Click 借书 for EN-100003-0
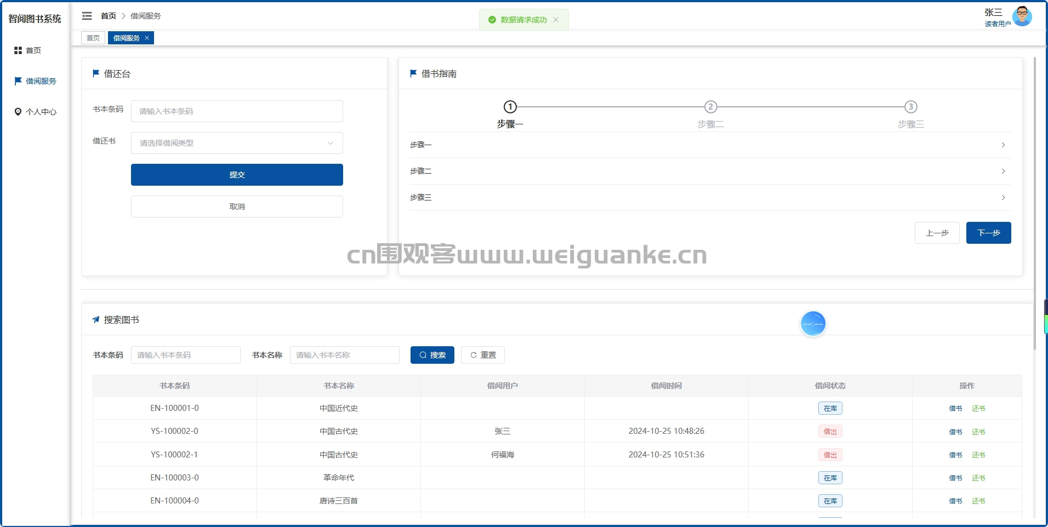The width and height of the screenshot is (1048, 527). (955, 478)
